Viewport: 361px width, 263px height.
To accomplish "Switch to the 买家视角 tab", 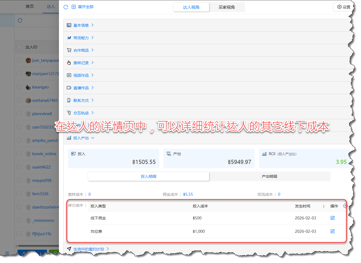I will pyautogui.click(x=226, y=7).
